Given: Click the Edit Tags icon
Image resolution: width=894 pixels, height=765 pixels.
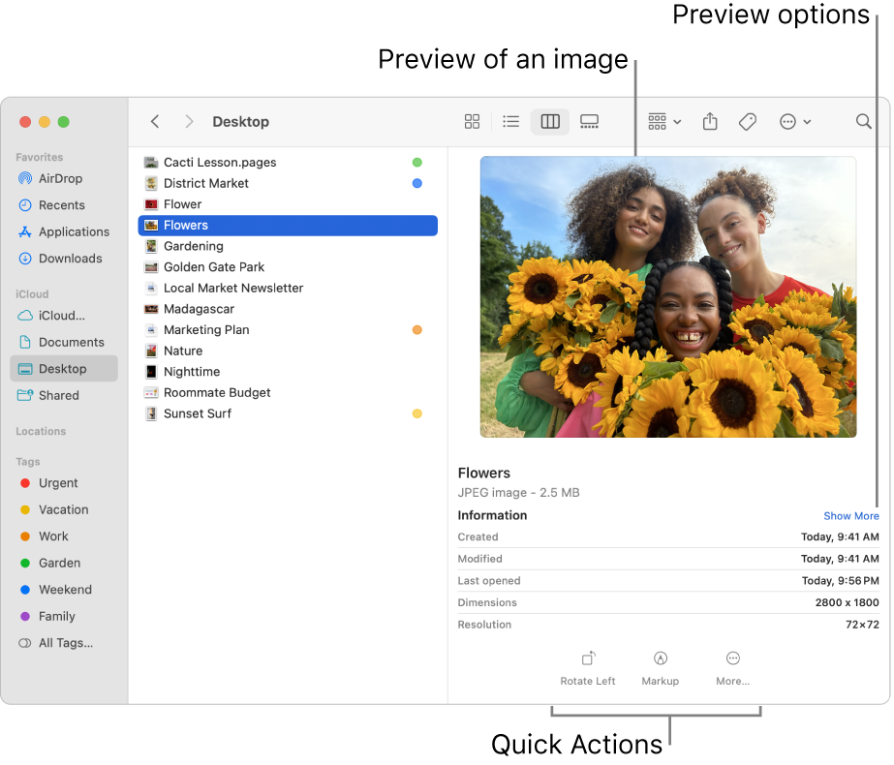Looking at the screenshot, I should (x=748, y=122).
